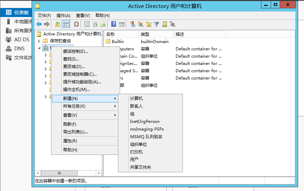
Task: Create a new group via toolbar icon
Action: point(141,24)
